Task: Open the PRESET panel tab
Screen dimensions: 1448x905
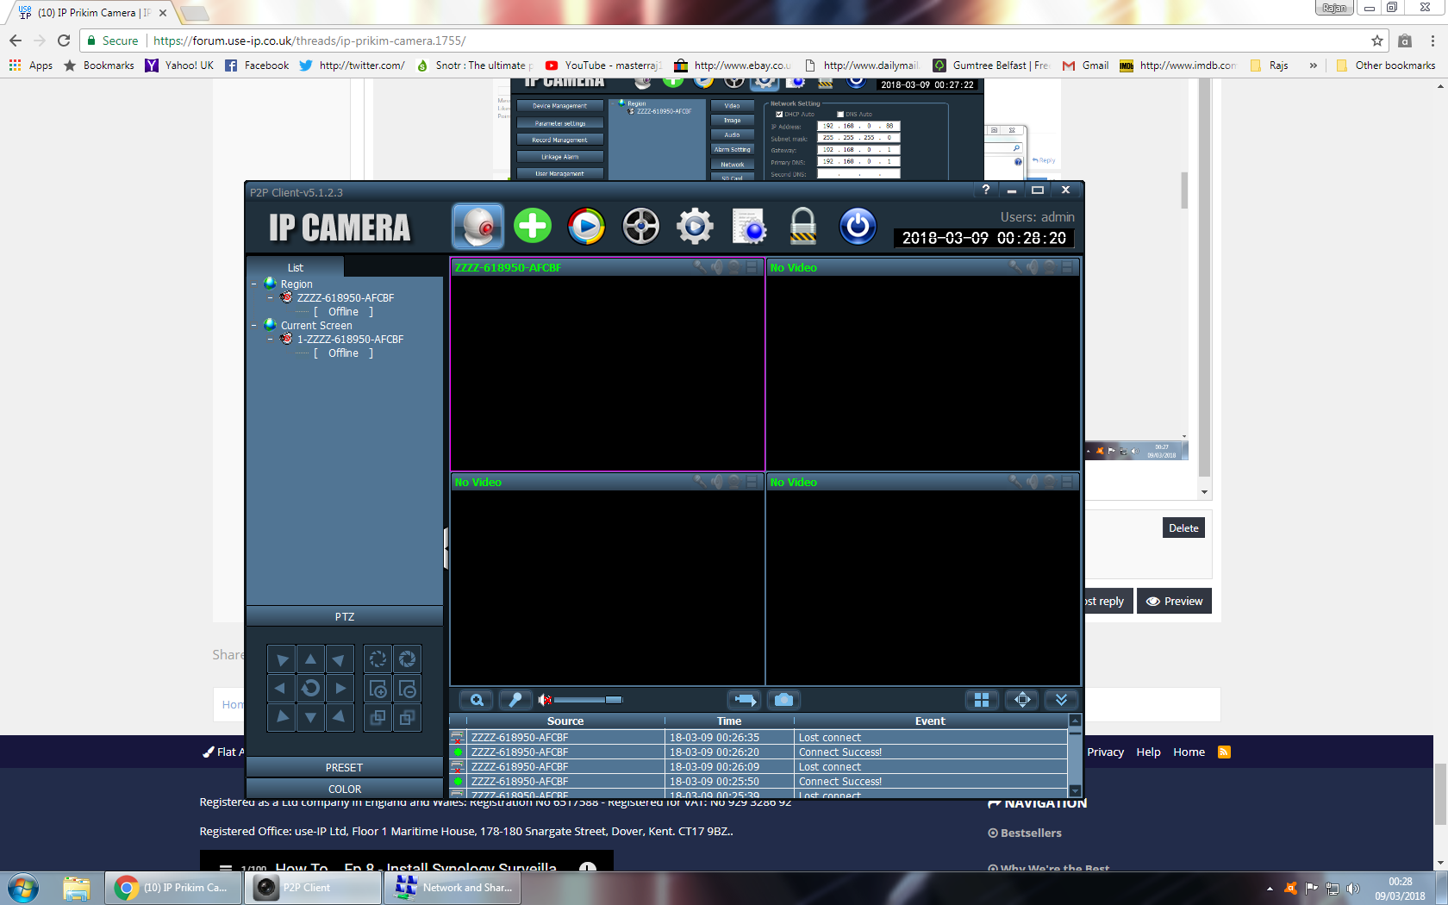Action: [x=344, y=767]
